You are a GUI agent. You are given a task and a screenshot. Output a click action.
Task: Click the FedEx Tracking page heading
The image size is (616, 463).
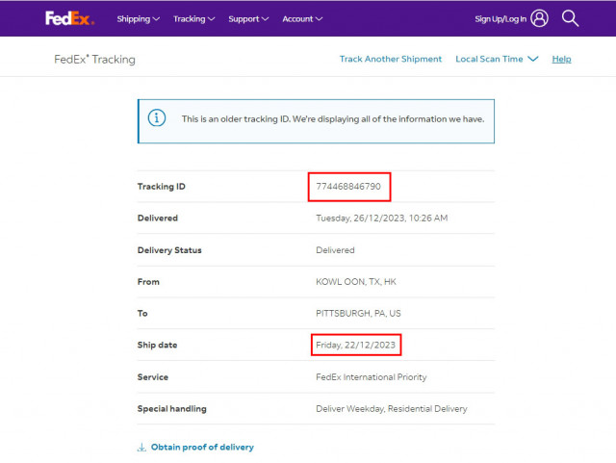(x=94, y=60)
